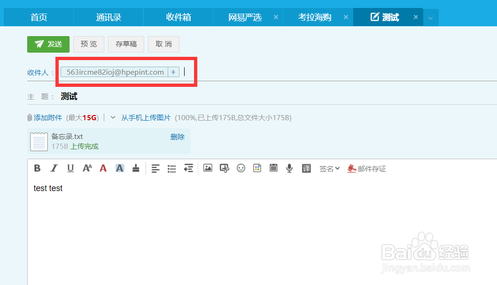Expand the tab overflow arrow on the right

(x=431, y=17)
